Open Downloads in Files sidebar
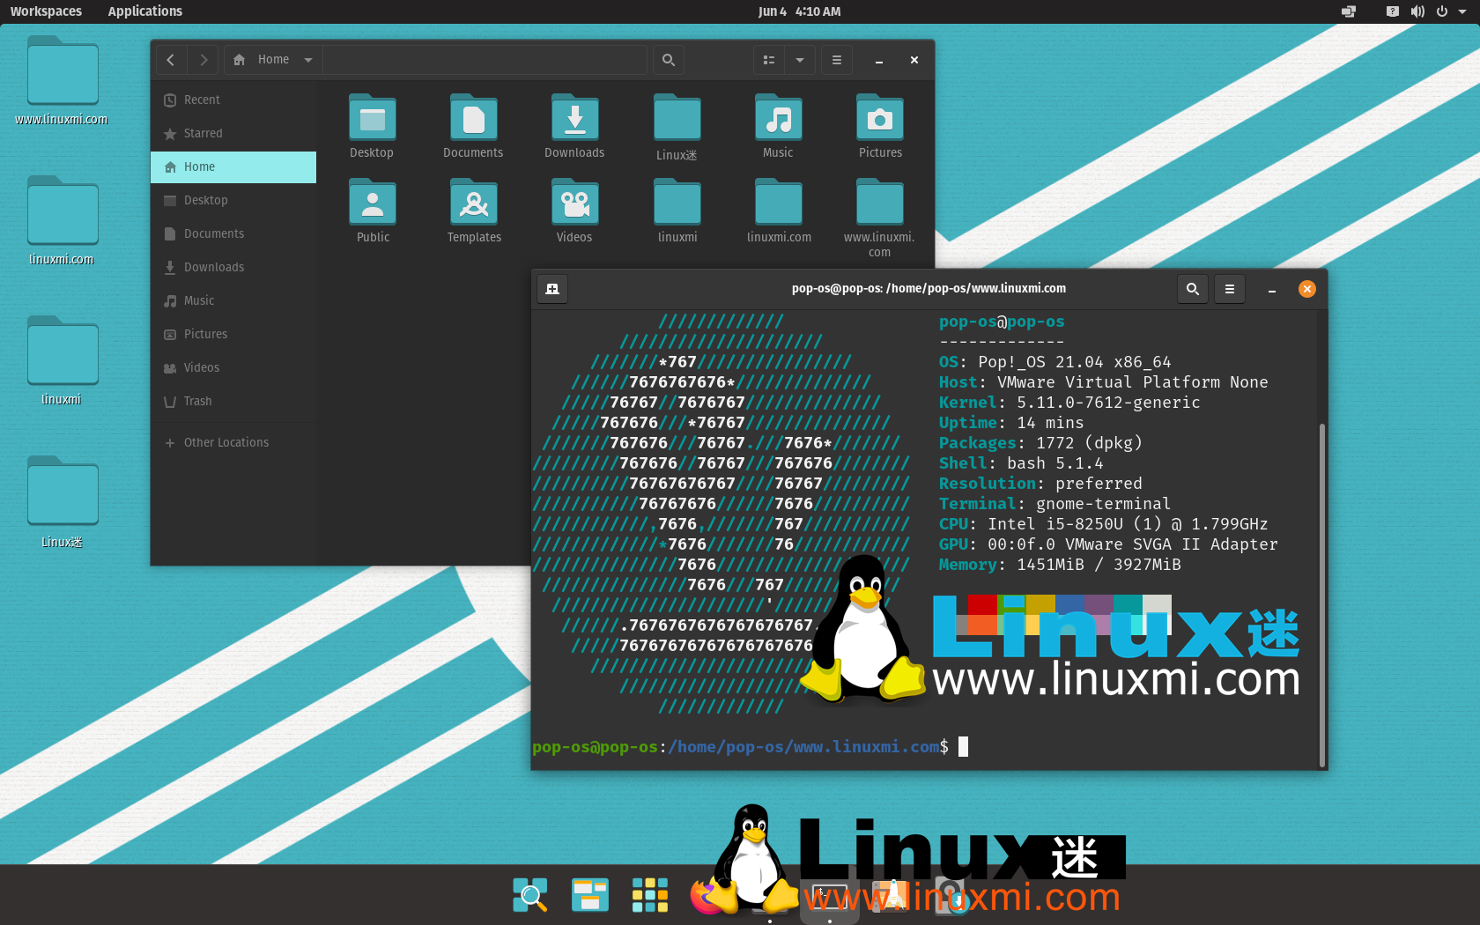The image size is (1480, 925). pos(233,267)
